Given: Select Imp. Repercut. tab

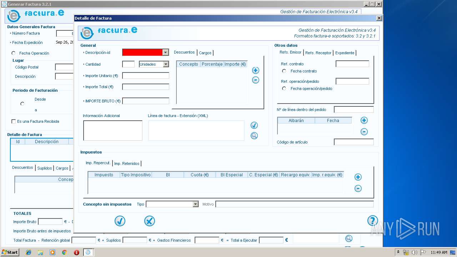Looking at the screenshot, I should click(x=98, y=163).
